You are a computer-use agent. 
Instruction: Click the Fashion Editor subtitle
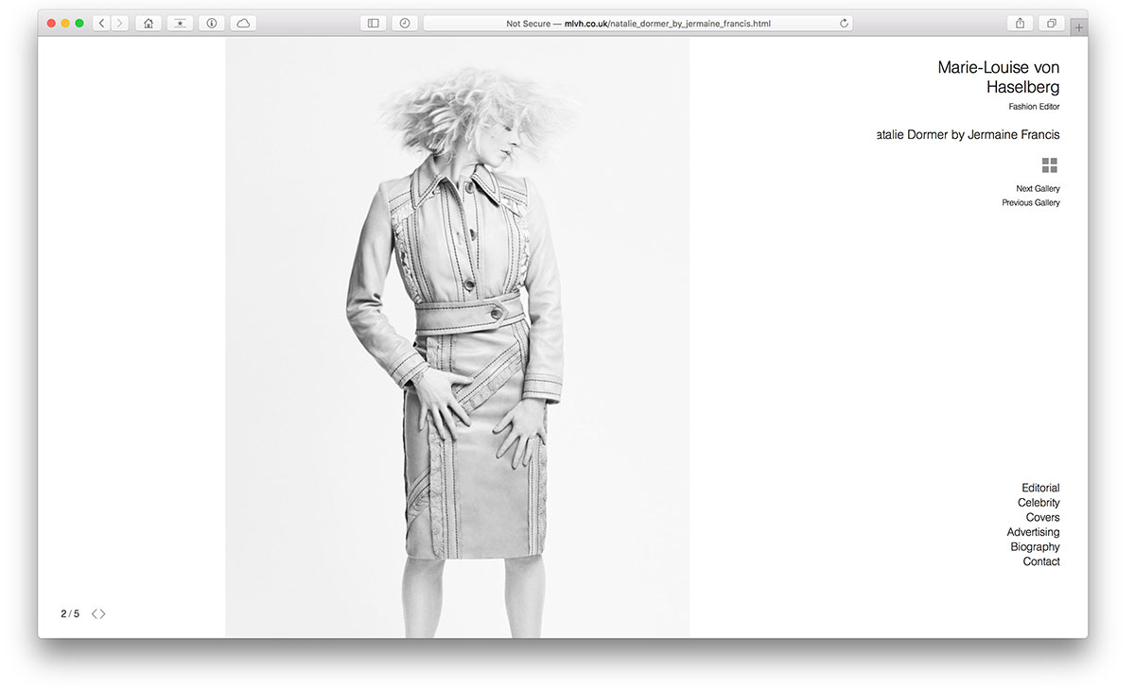point(1034,107)
